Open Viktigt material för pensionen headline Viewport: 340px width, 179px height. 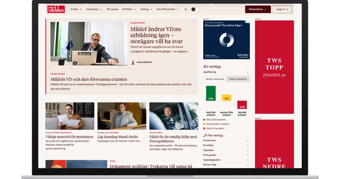(69, 136)
